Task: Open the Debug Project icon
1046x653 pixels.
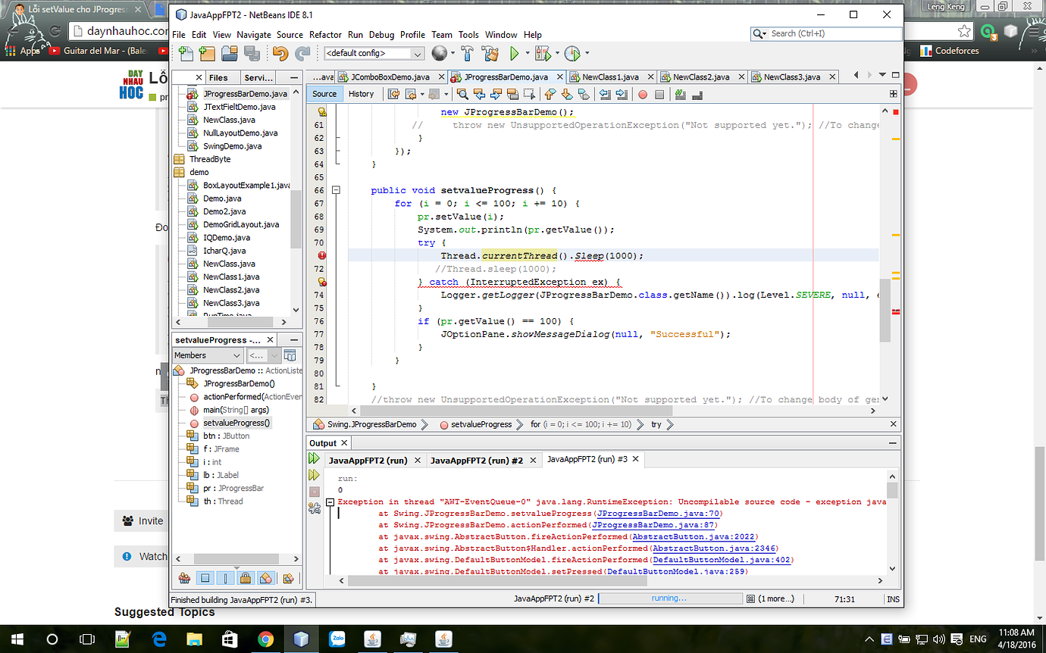Action: [541, 53]
